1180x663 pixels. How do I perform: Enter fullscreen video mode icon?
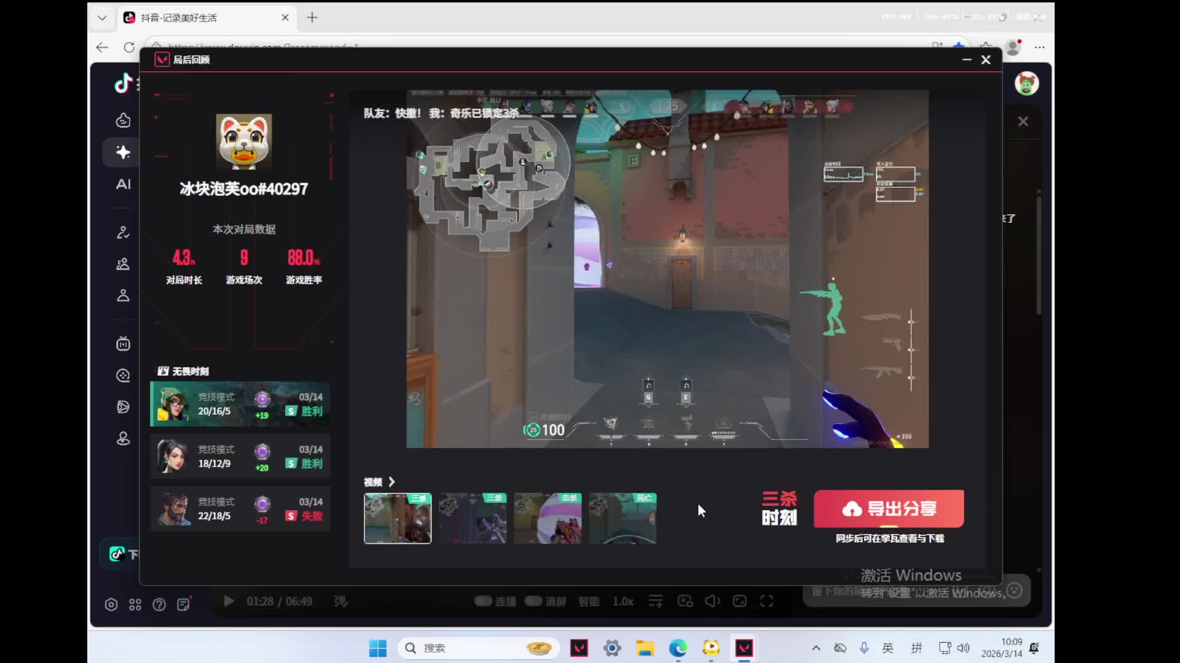click(x=766, y=601)
